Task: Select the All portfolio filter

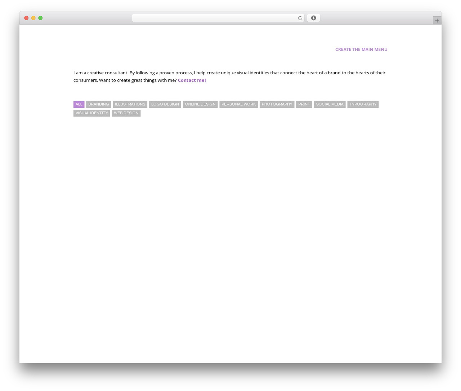Action: coord(79,104)
